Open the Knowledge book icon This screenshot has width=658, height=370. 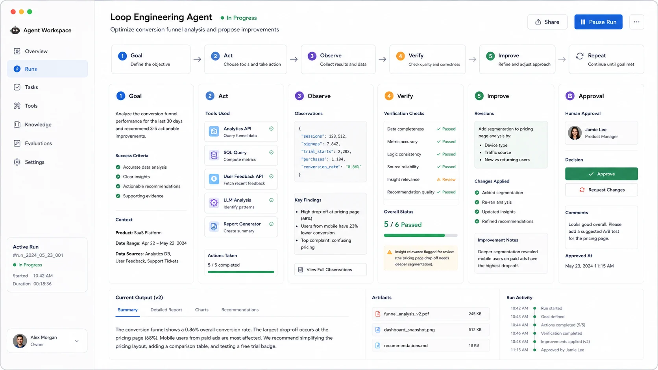click(17, 125)
